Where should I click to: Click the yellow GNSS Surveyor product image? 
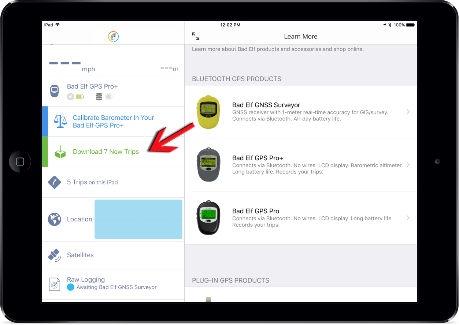208,112
